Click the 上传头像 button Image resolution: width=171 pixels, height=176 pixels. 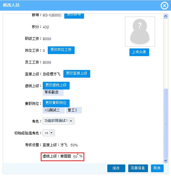click(x=139, y=52)
